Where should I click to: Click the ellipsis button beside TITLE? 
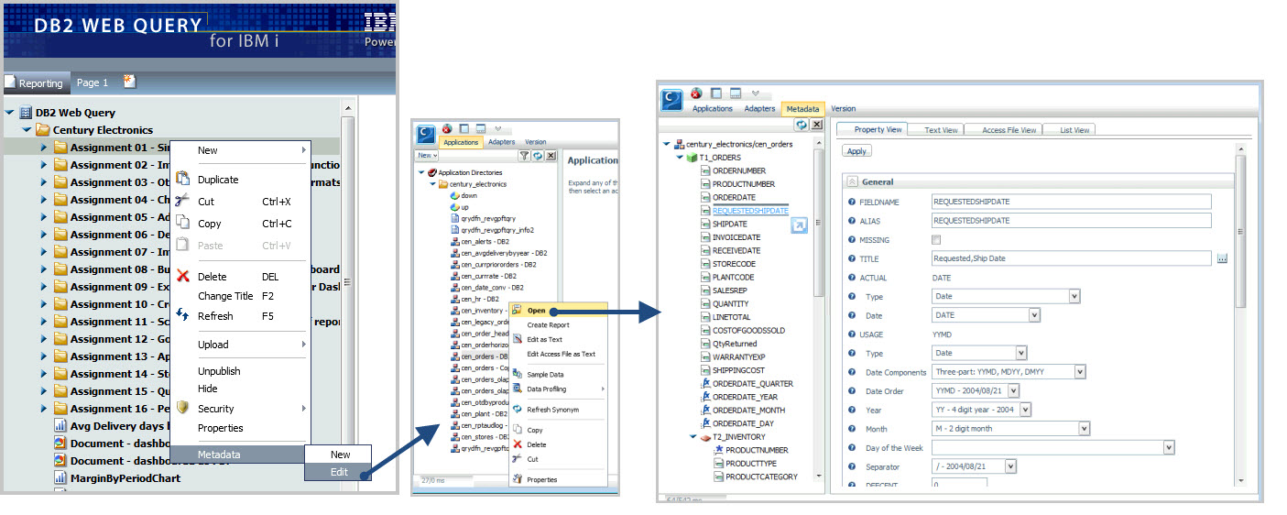point(1222,259)
